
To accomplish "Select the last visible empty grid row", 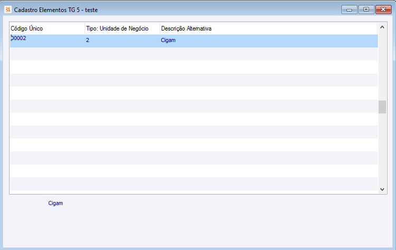I will click(x=194, y=184).
